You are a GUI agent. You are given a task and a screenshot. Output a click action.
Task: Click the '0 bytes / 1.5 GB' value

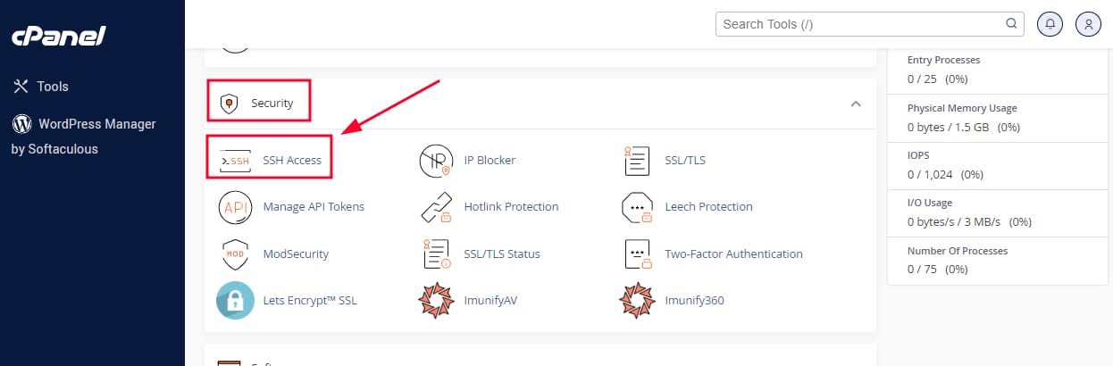tap(948, 127)
